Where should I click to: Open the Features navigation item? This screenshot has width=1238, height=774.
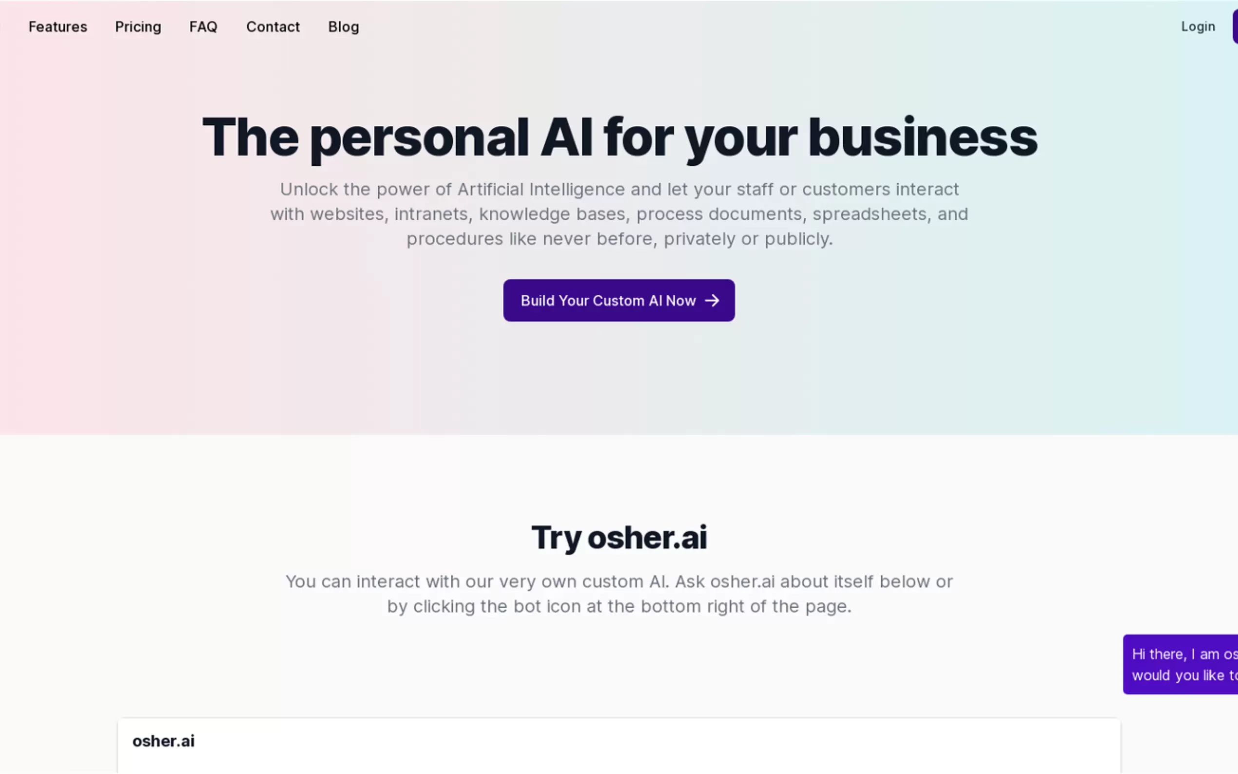[x=58, y=27]
